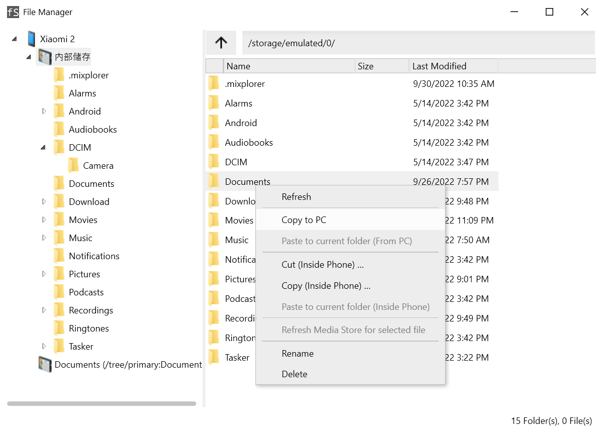603x437 pixels.
Task: Click the Camera folder icon in tree
Action: [x=73, y=165]
